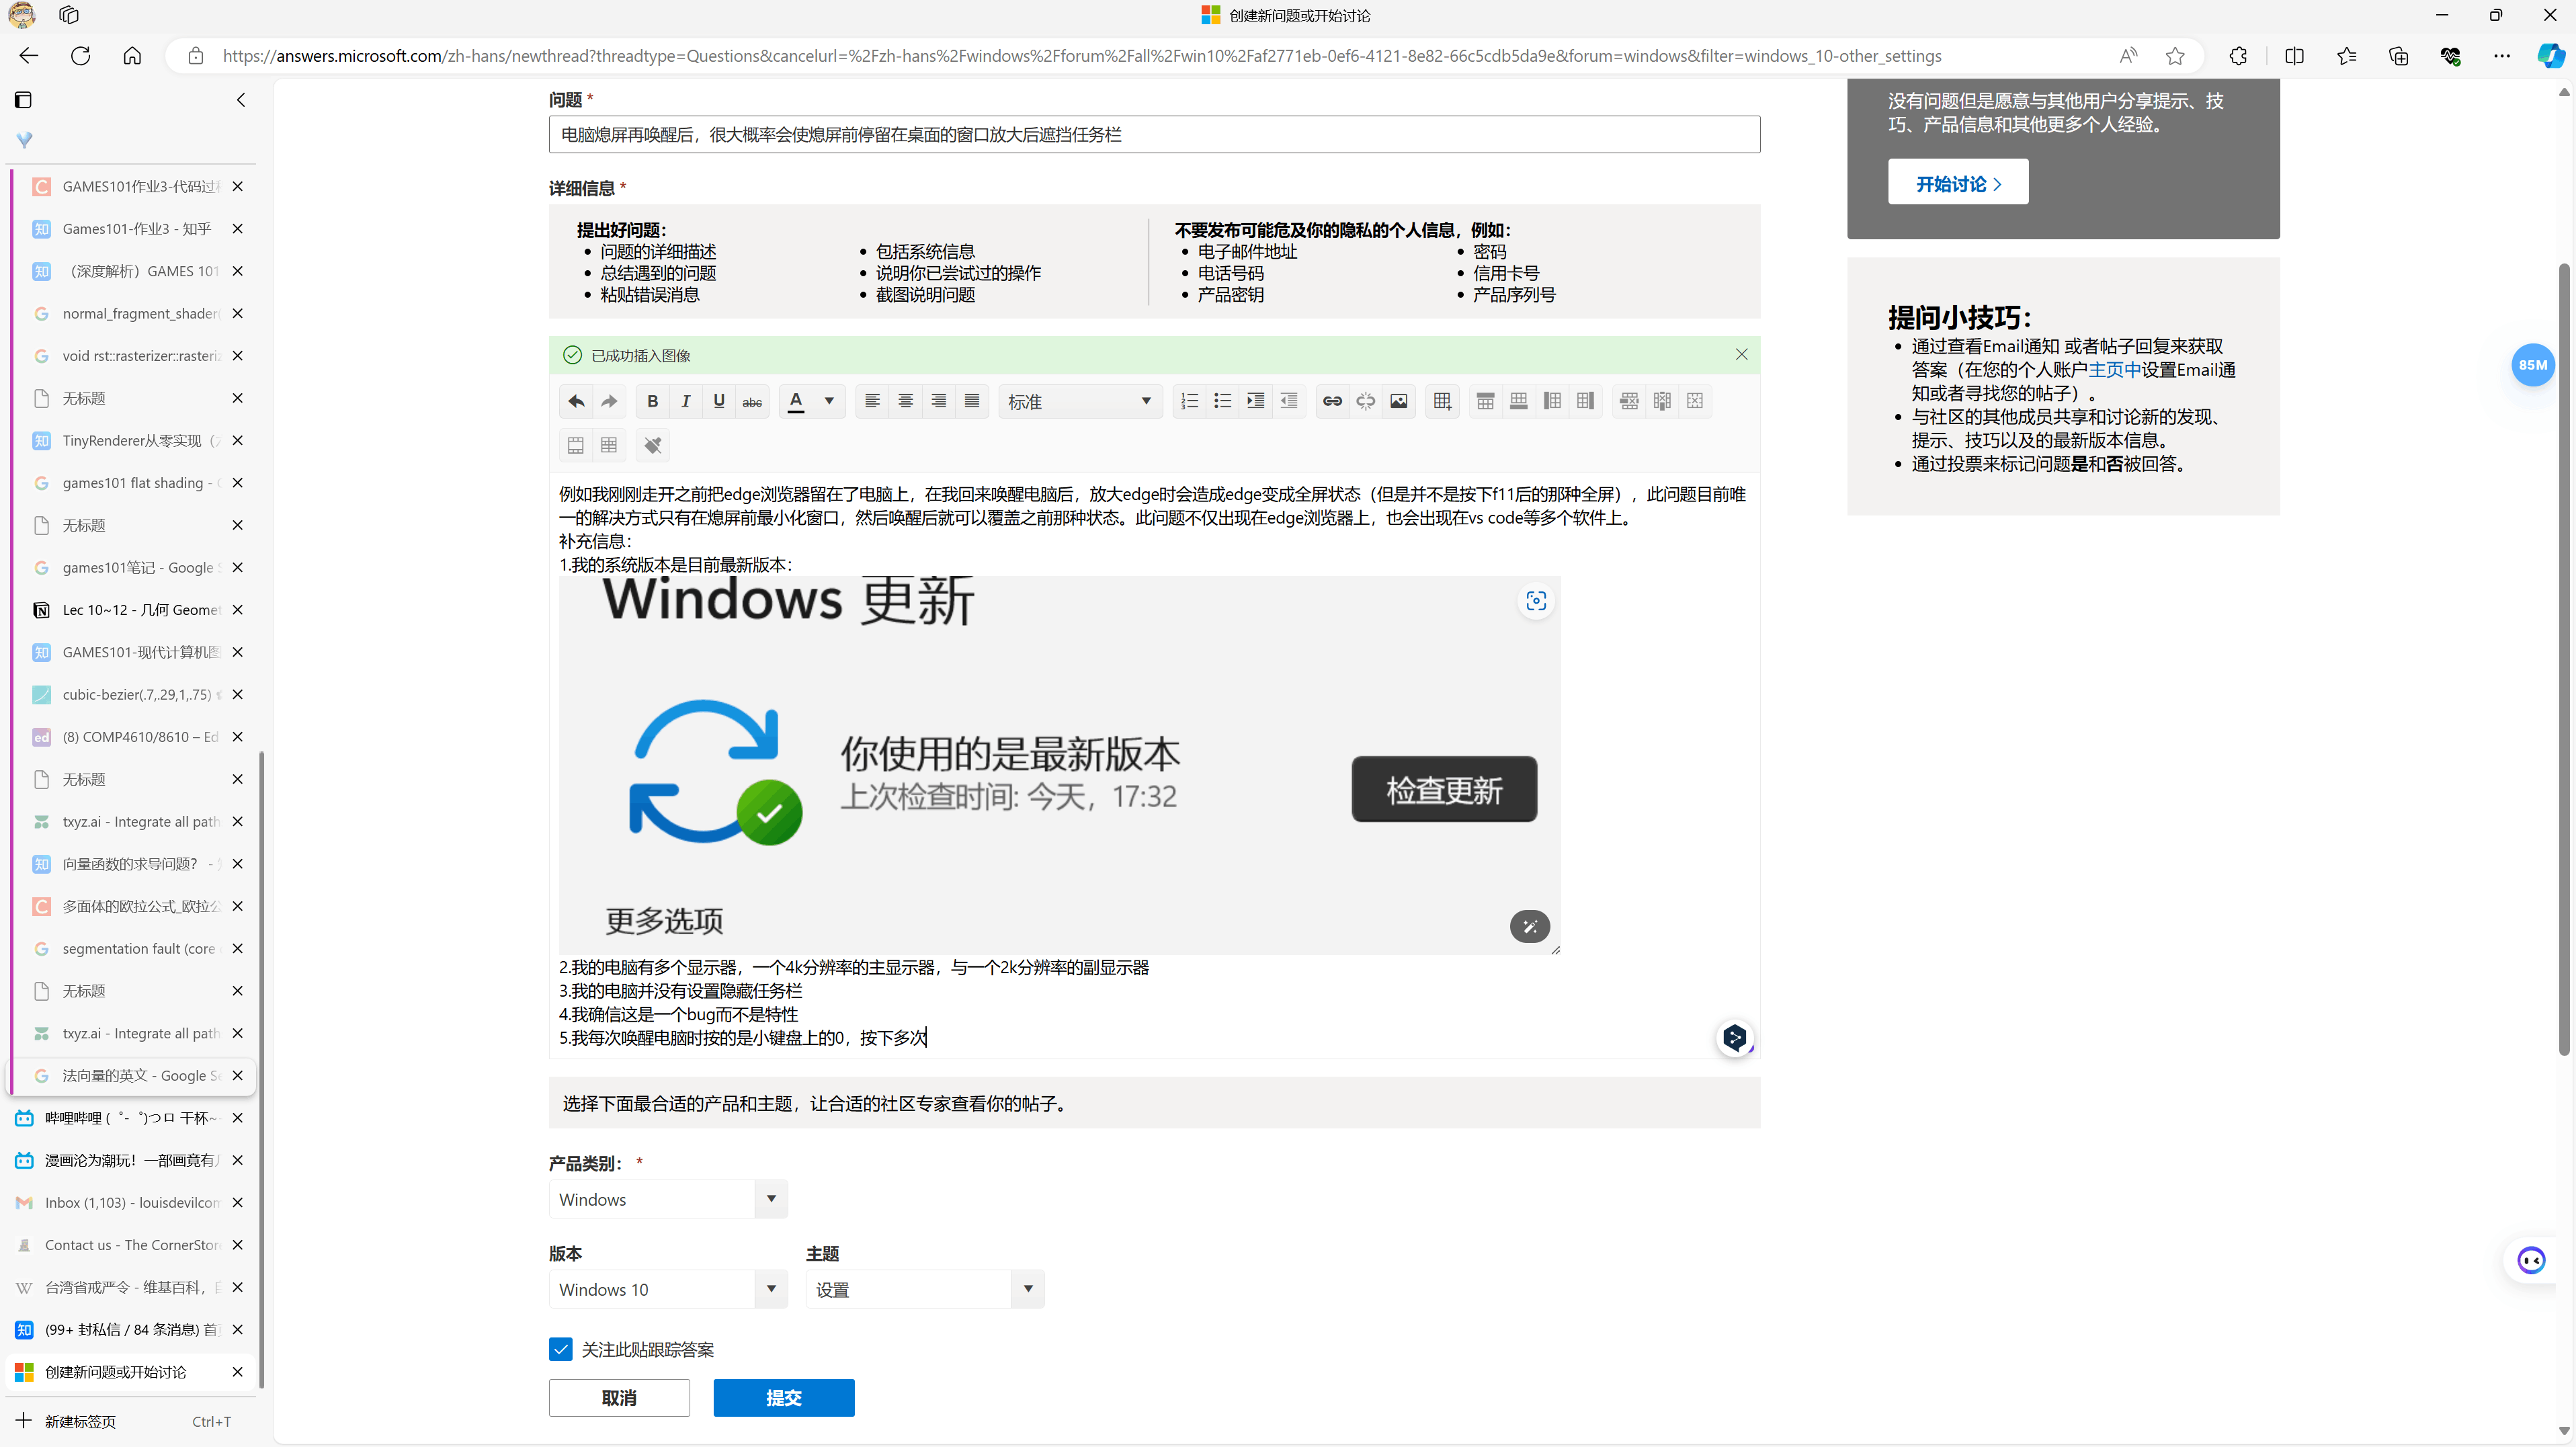Insert a table with the table icon
The height and width of the screenshot is (1447, 2576).
coord(1442,401)
